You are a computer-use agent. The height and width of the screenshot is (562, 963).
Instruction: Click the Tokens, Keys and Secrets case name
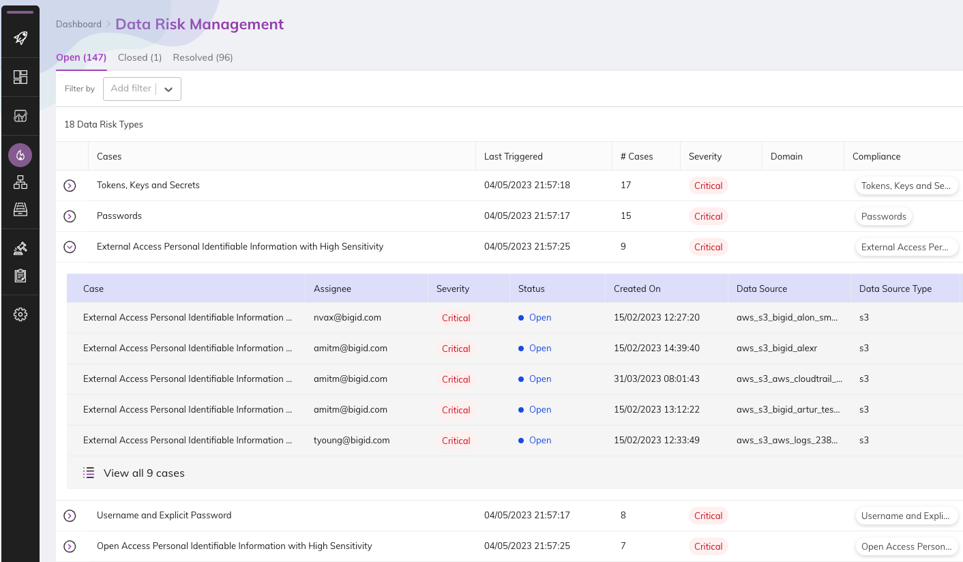point(148,186)
